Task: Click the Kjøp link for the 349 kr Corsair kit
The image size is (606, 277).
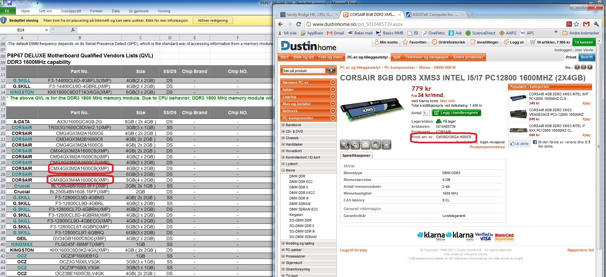Action: coord(586,103)
